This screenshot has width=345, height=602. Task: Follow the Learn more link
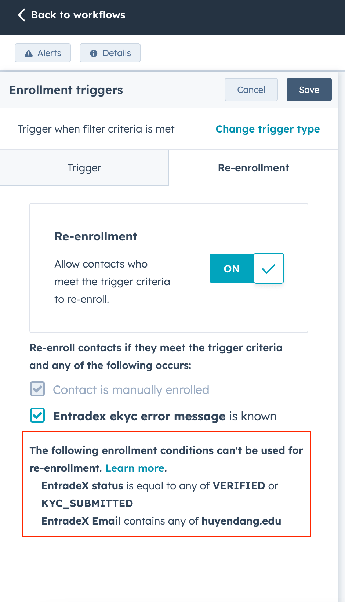[134, 468]
